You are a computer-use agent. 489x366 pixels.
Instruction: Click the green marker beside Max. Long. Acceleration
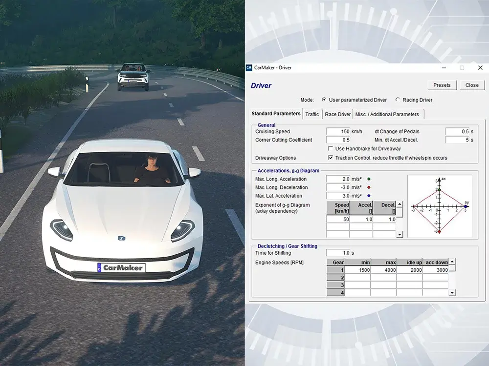pyautogui.click(x=369, y=179)
